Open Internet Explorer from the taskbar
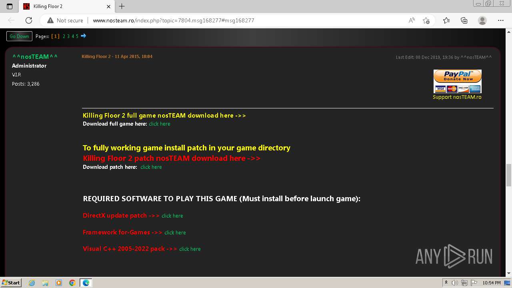Image resolution: width=512 pixels, height=288 pixels. coord(32,283)
